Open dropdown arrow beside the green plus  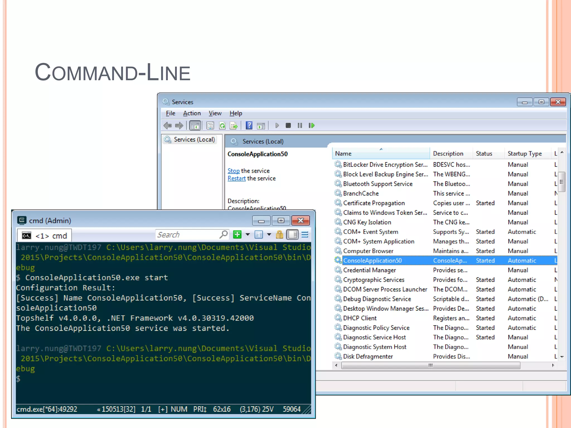[x=248, y=235]
